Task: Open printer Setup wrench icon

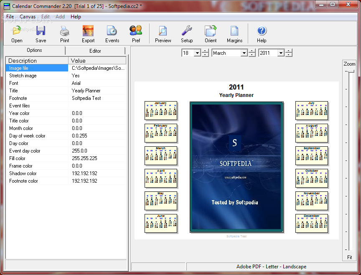Action: point(187,34)
